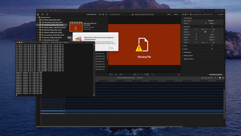The width and height of the screenshot is (241, 136).
Task: Select the 06-PR4HQ_4096x2160_23.98 event
Action: click(51, 30)
